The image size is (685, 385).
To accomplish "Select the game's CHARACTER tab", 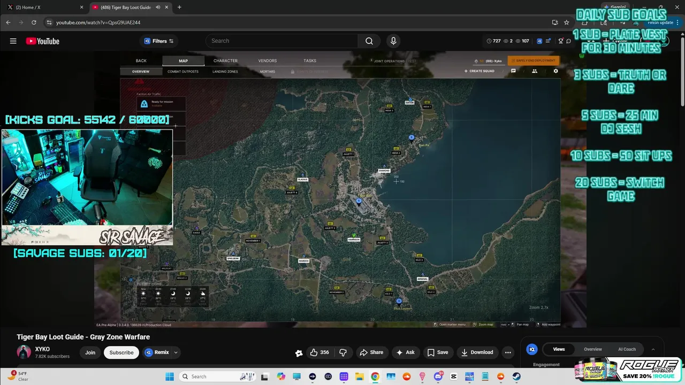I will pos(225,61).
